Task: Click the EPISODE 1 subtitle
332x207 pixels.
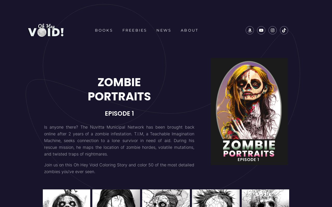Action: pyautogui.click(x=119, y=113)
